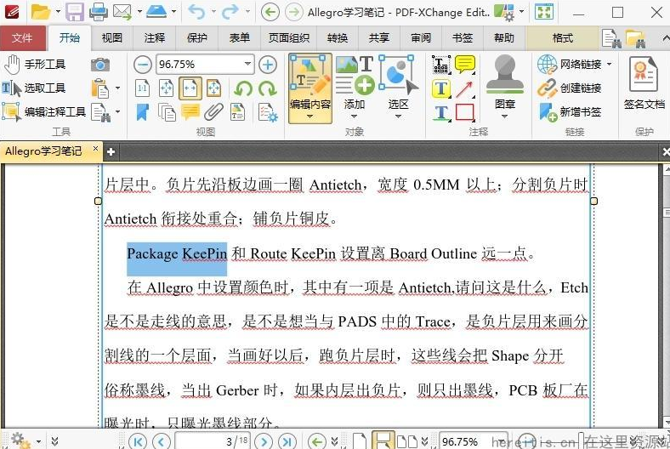The width and height of the screenshot is (670, 449).
Task: Take a snapshot with the camera icon
Action: [x=100, y=65]
